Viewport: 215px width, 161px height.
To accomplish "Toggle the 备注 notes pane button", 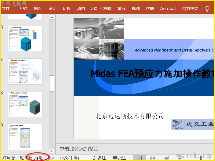I will pos(99,158).
